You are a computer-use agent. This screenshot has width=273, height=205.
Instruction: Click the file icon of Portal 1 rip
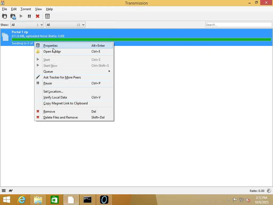[5, 37]
